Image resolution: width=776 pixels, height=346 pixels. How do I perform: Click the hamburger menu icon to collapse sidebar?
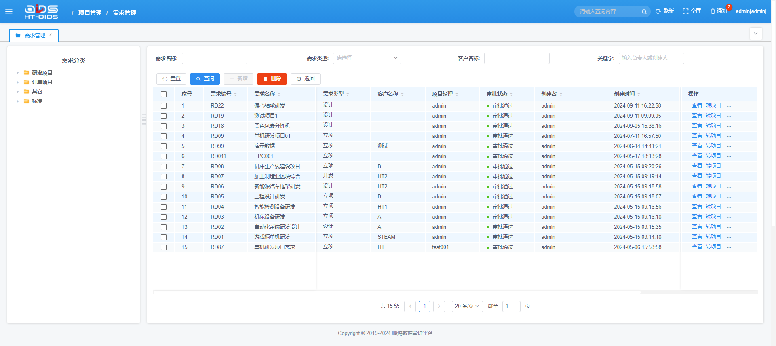point(9,11)
